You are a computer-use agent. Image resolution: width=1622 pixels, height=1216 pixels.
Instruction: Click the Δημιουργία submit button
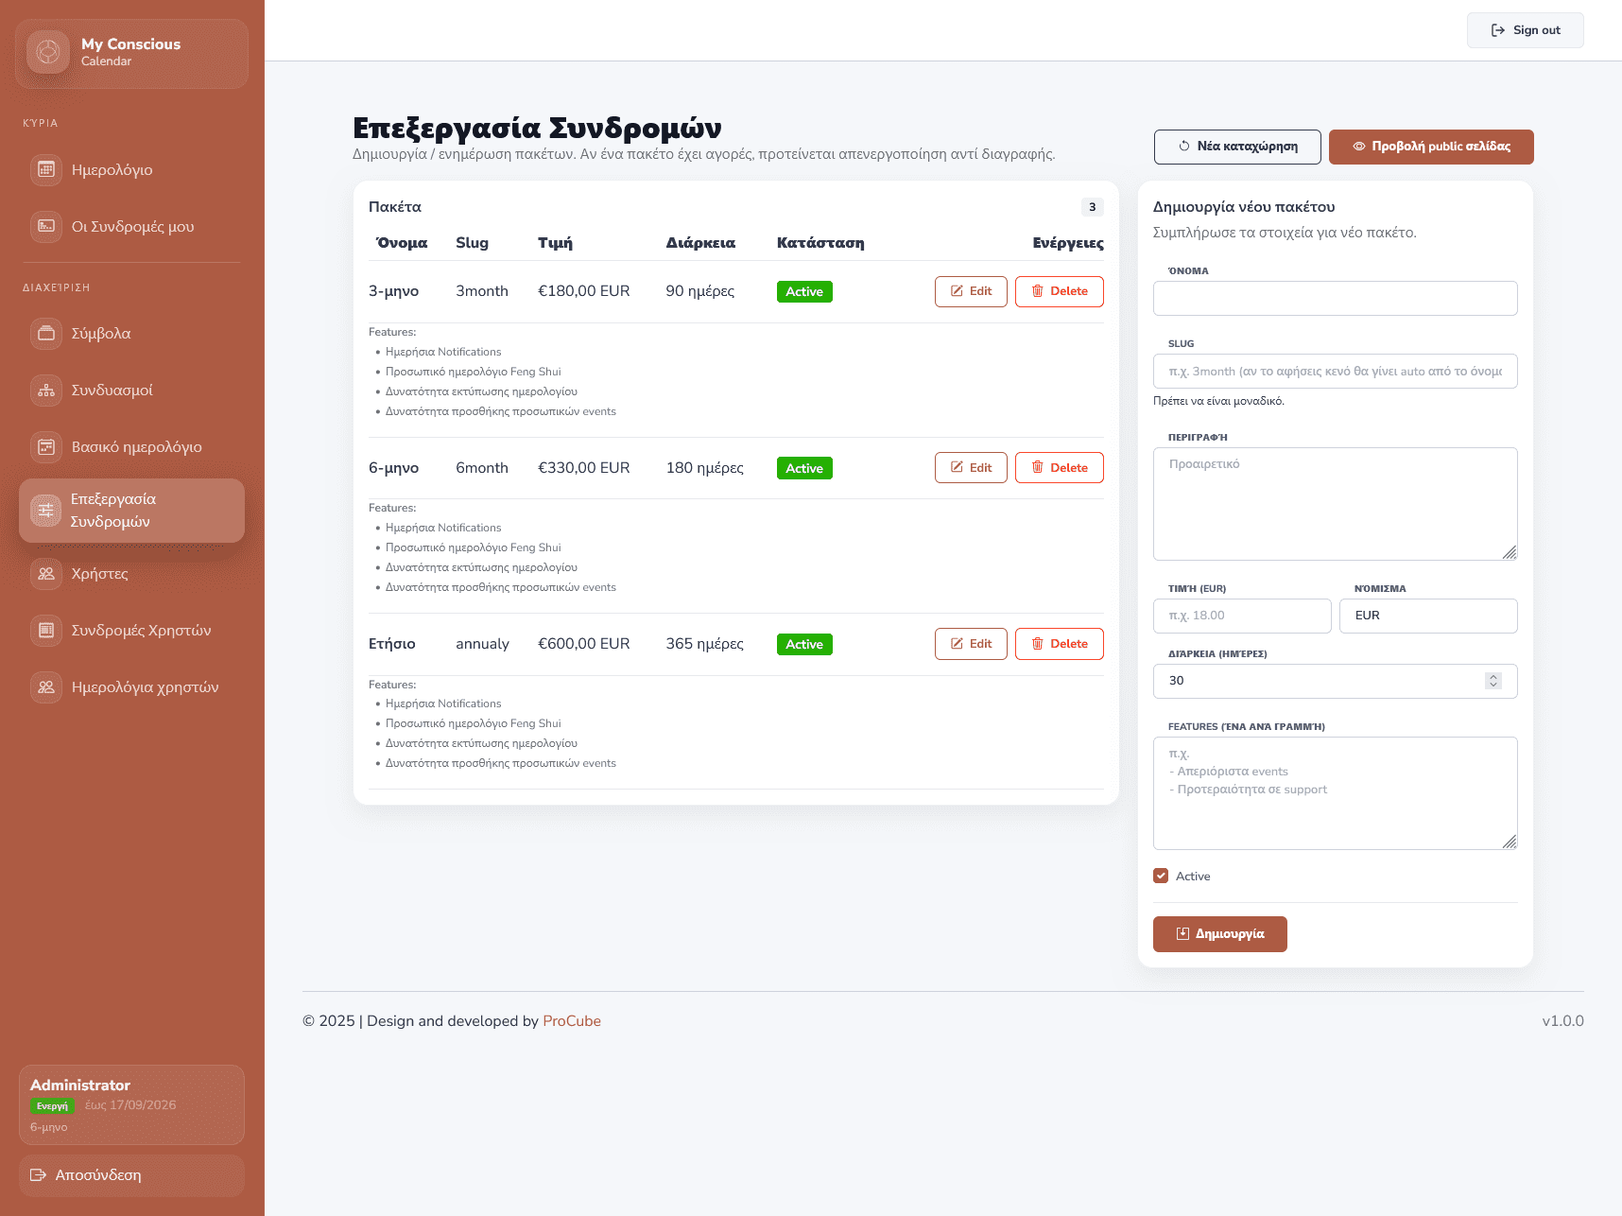[x=1219, y=934]
